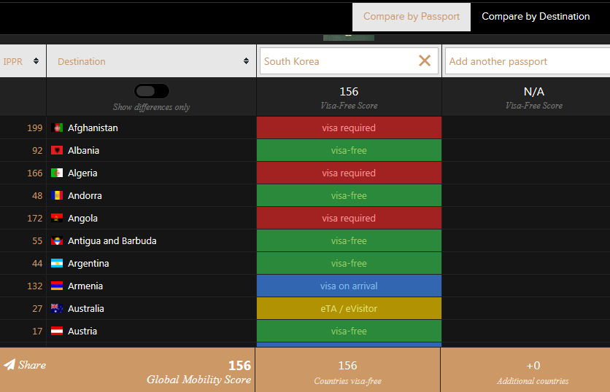Select the Algeria destination name

click(x=82, y=173)
